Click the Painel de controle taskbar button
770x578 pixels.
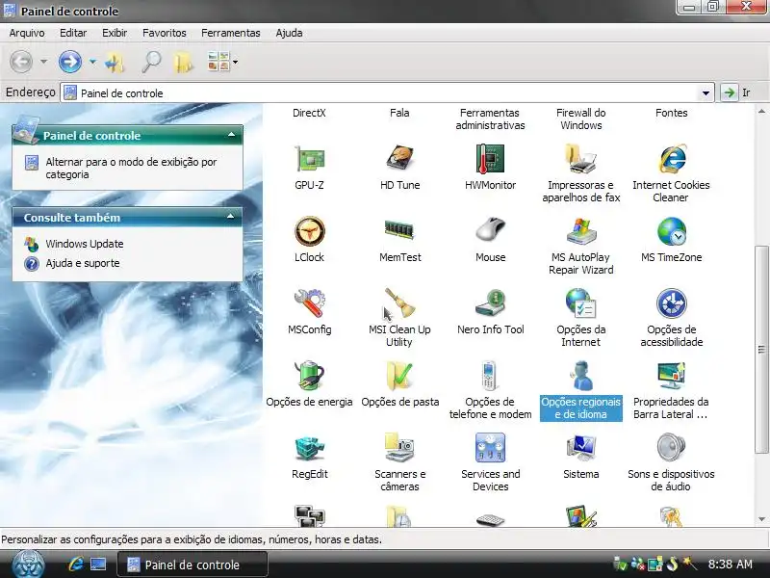point(192,565)
